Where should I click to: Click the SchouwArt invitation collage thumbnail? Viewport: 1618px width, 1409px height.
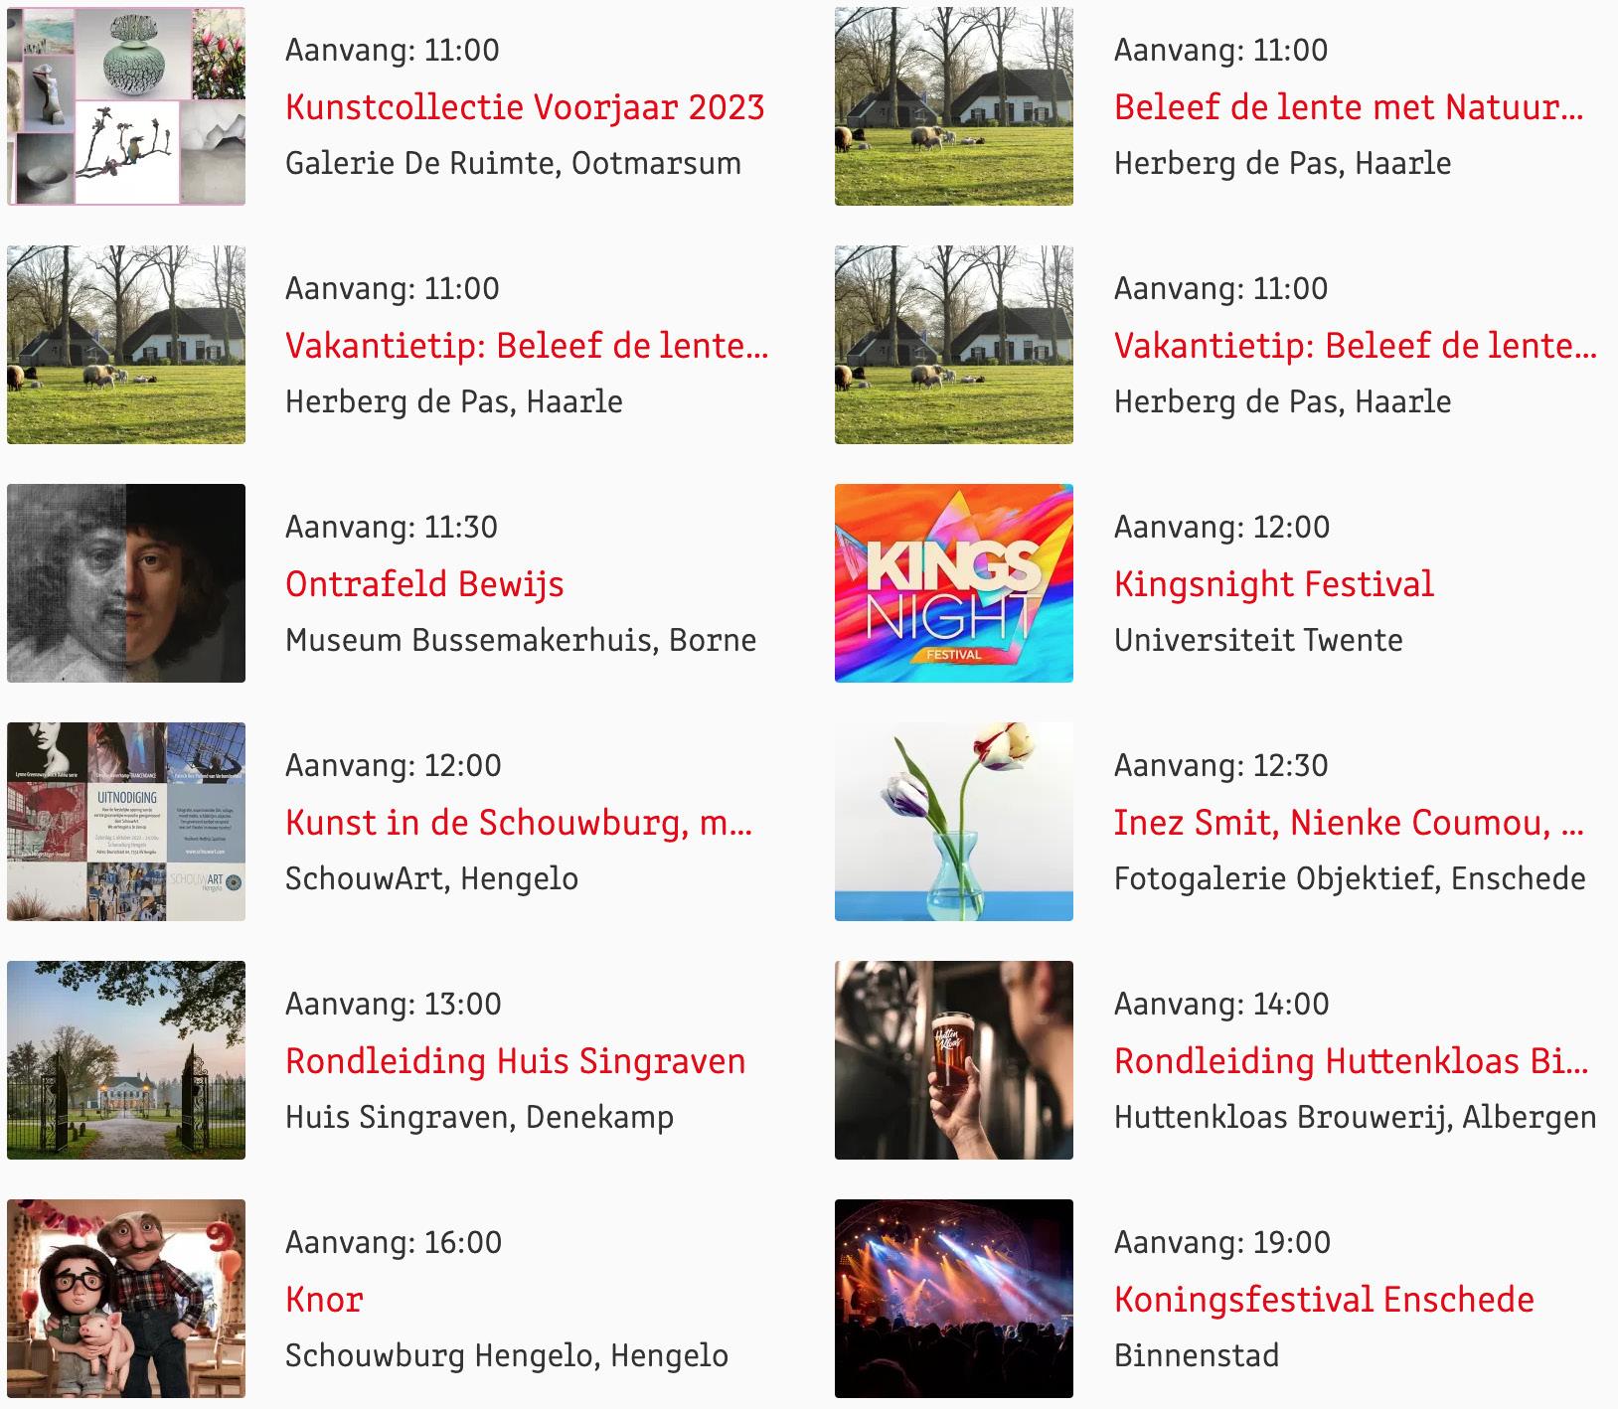126,822
